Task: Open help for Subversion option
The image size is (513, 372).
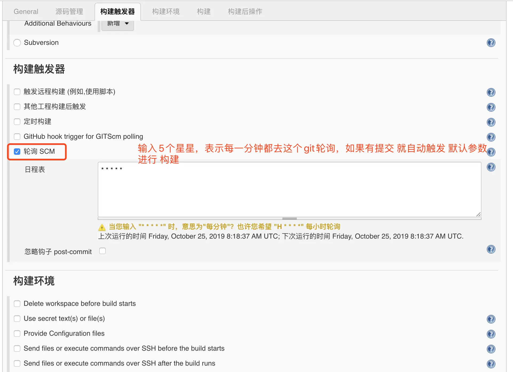Action: pyautogui.click(x=491, y=43)
